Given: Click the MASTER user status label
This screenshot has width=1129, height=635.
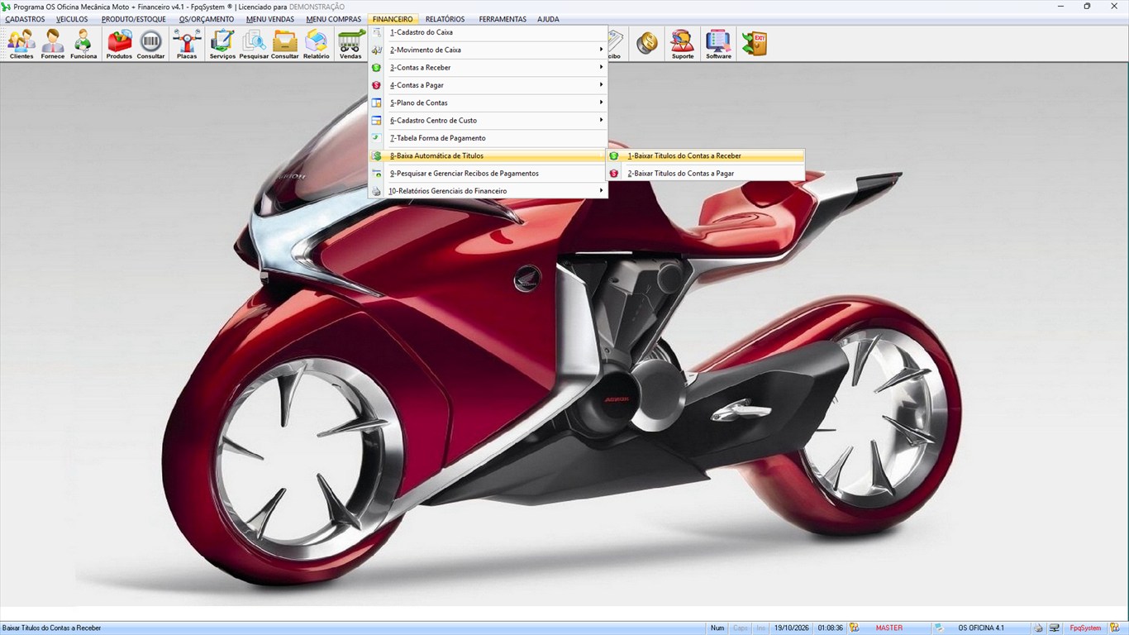Looking at the screenshot, I should (889, 628).
